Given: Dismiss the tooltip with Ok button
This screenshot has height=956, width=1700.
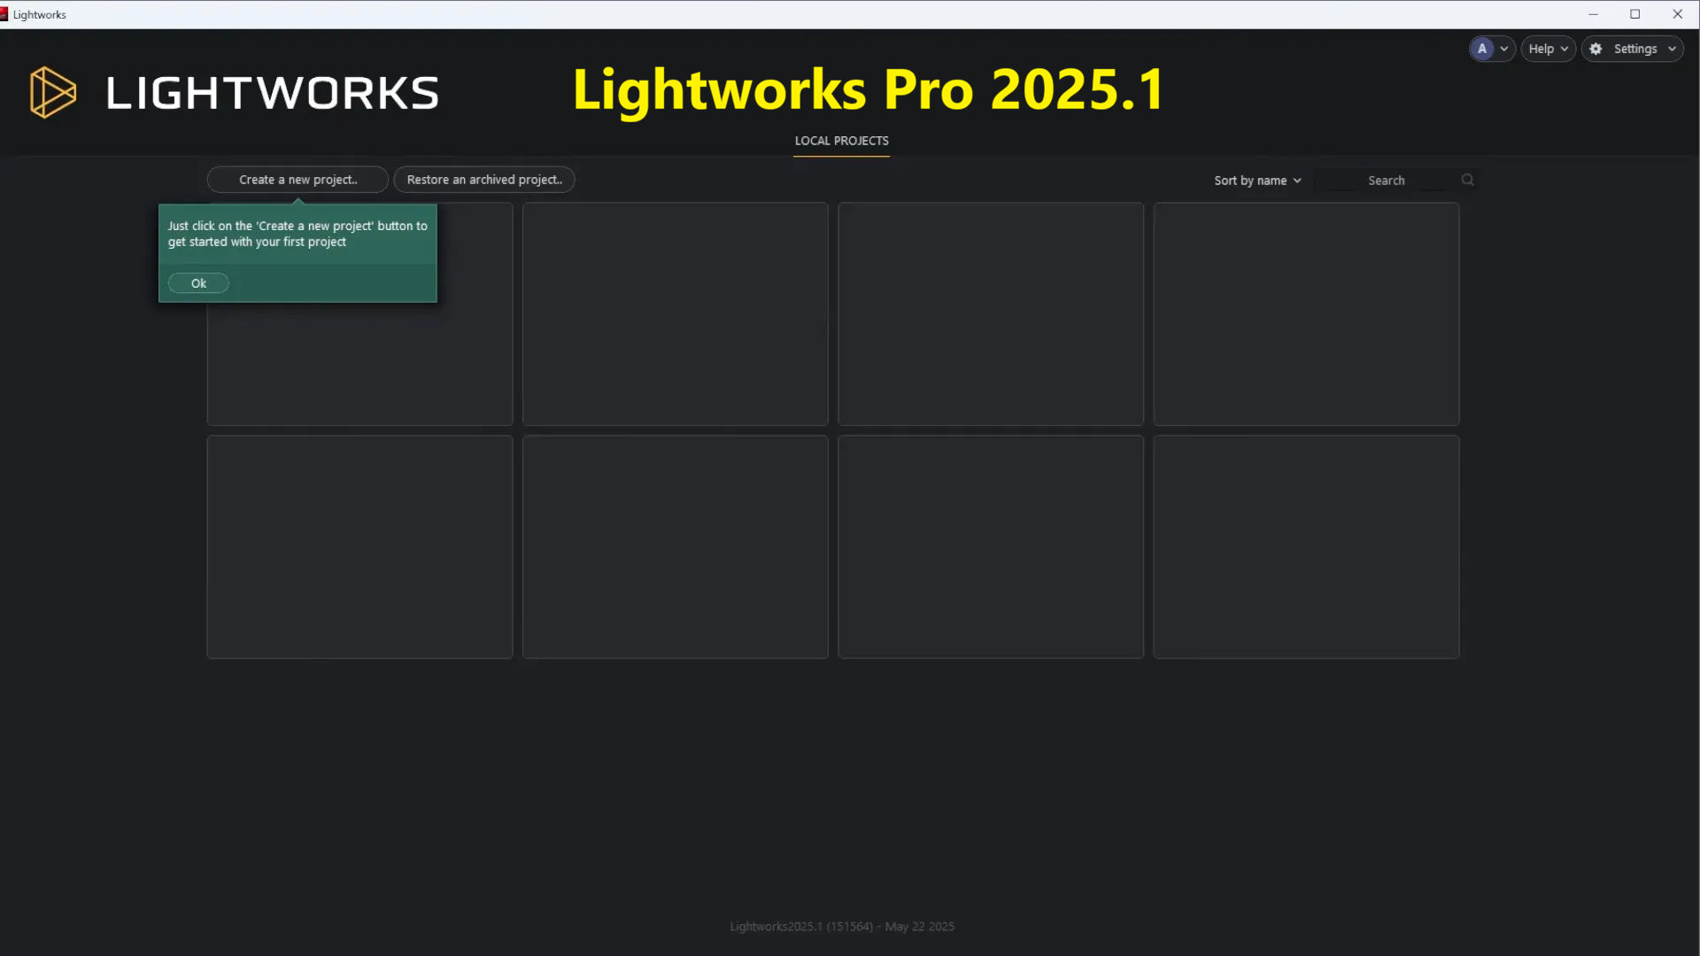Looking at the screenshot, I should point(198,283).
